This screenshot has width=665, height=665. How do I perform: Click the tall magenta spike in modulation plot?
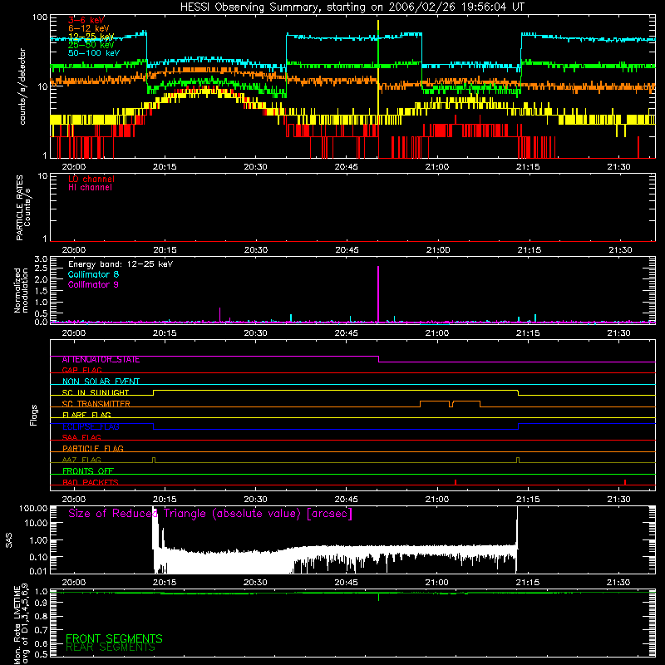point(378,294)
